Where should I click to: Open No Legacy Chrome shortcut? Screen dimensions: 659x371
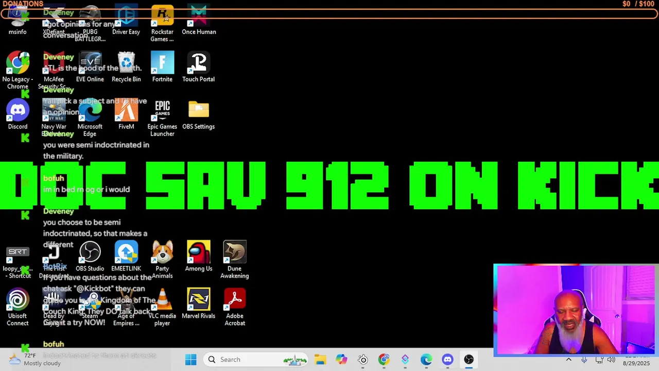pyautogui.click(x=18, y=70)
